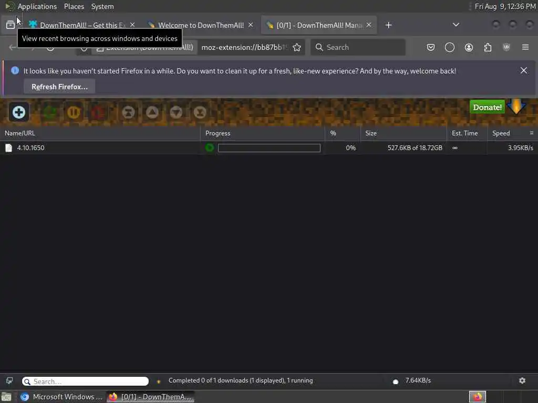538x403 pixels.
Task: Expand the list all tabs chevron
Action: tap(456, 25)
